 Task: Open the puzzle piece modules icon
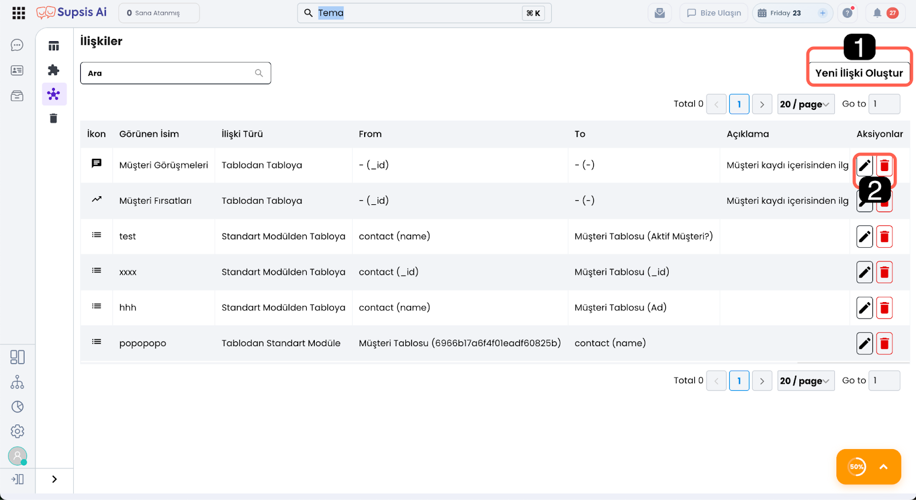pyautogui.click(x=54, y=70)
